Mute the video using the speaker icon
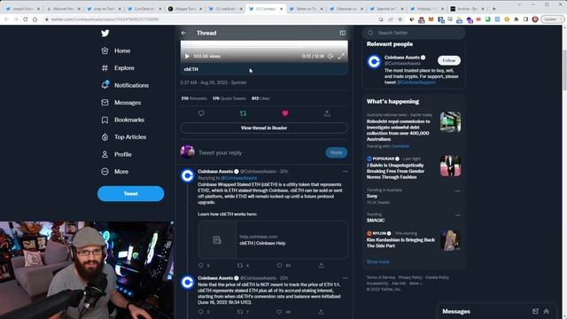The width and height of the screenshot is (567, 319). click(x=330, y=57)
